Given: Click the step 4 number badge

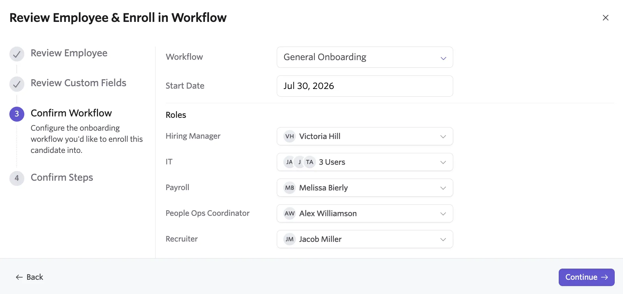Looking at the screenshot, I should point(17,178).
